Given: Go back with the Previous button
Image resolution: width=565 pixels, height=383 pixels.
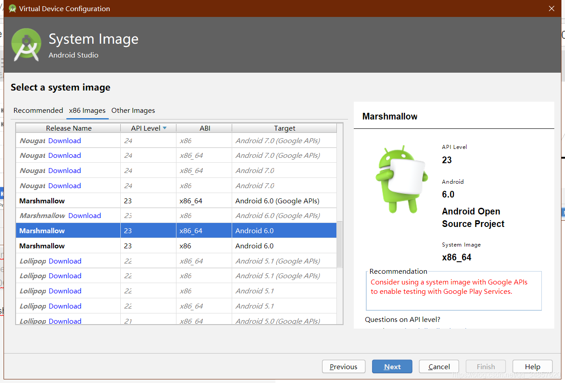Looking at the screenshot, I should coord(344,367).
